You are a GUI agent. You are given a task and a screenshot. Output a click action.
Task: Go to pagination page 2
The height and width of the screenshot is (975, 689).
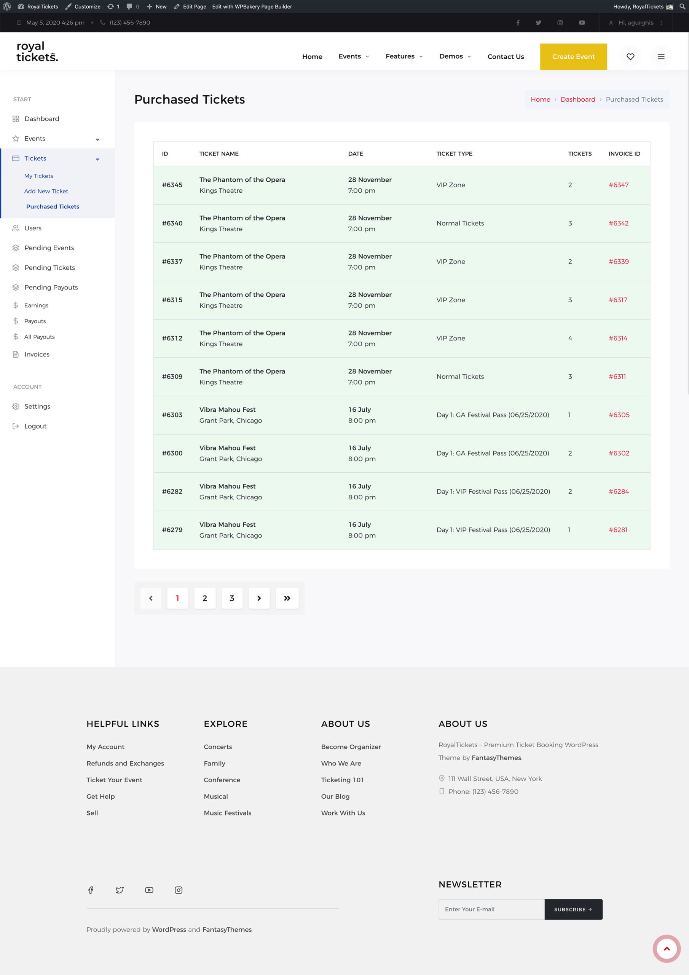tap(205, 598)
